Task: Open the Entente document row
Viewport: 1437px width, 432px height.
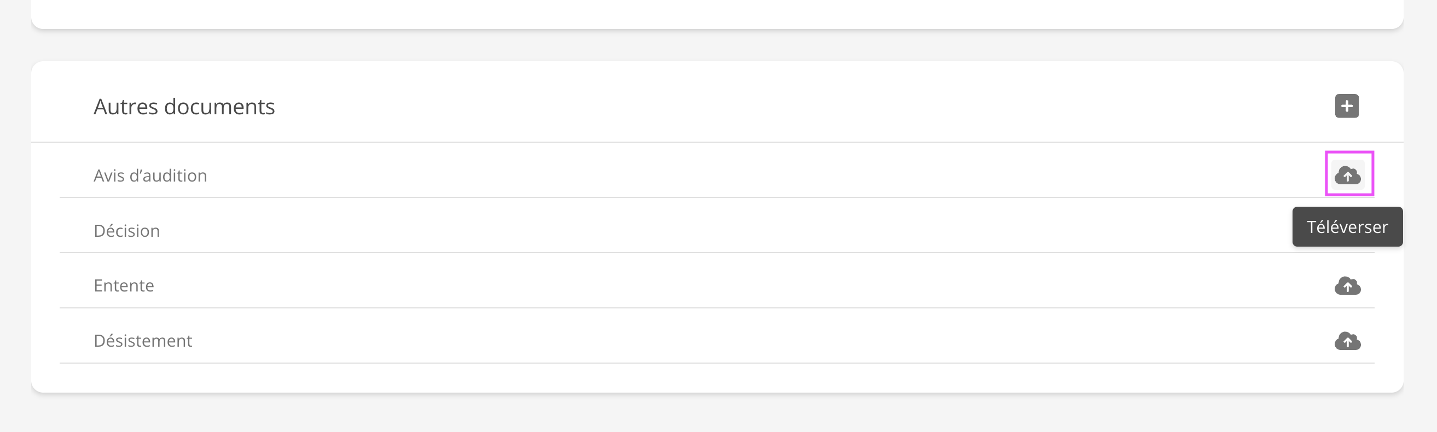Action: (669, 285)
